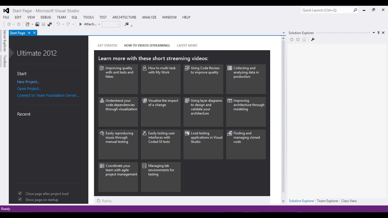The image size is (388, 218).
Task: Click Connect to Team Foundation Server link
Action: (x=48, y=95)
